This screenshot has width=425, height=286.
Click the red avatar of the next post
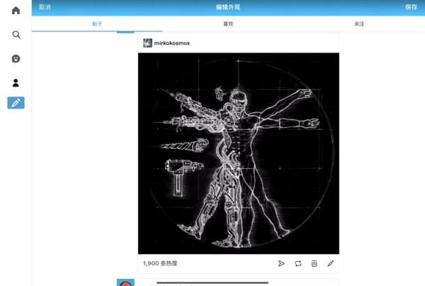click(x=125, y=282)
